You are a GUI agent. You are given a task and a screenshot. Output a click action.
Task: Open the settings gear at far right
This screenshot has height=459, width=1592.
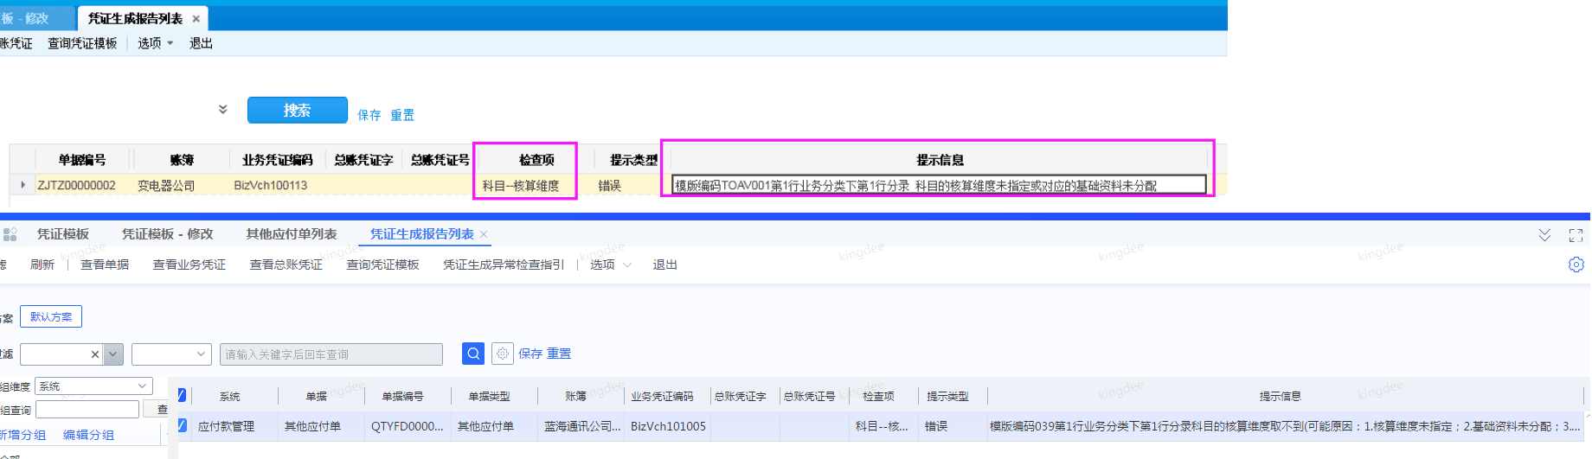coord(1576,265)
